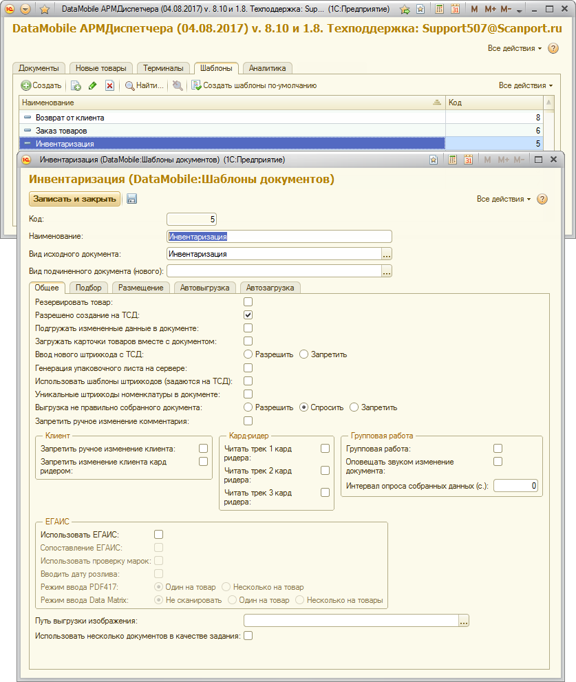This screenshot has height=682, width=576.
Task: Enable Групповая работа checkbox
Action: coord(498,449)
